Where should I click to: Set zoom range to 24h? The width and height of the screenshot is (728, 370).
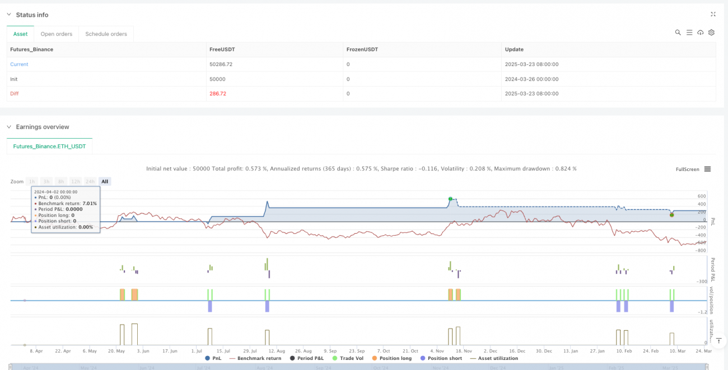tap(90, 182)
